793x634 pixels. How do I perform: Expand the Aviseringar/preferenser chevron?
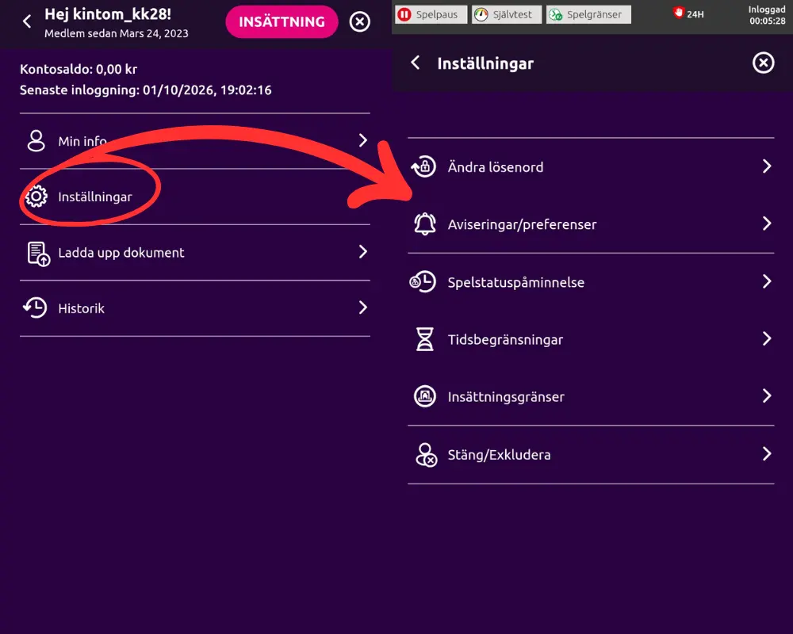pyautogui.click(x=767, y=223)
